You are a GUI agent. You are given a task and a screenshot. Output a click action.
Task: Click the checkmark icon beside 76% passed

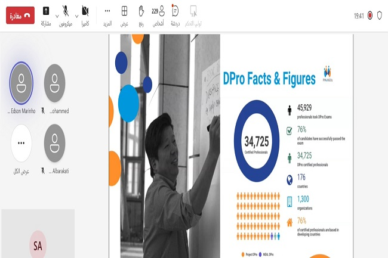(x=290, y=130)
